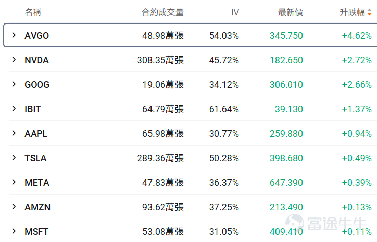Select the GOOG ticker name

coord(37,85)
